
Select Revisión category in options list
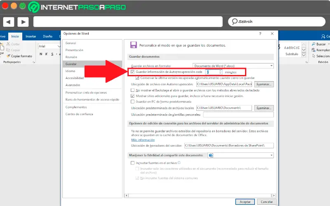(92, 57)
